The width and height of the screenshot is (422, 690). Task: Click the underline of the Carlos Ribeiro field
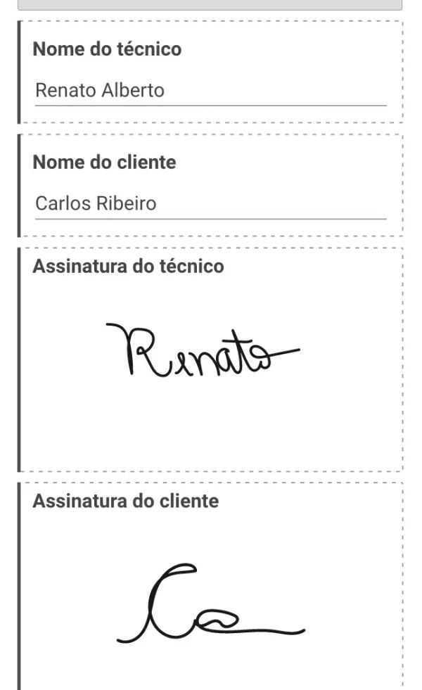(210, 219)
